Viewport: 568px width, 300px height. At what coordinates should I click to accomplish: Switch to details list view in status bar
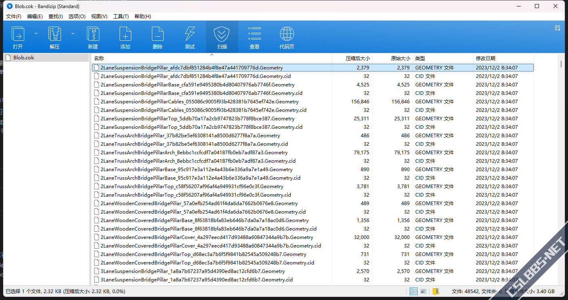click(x=414, y=291)
